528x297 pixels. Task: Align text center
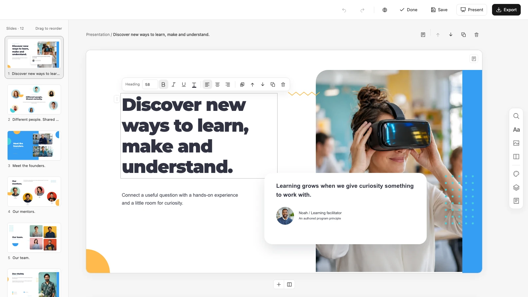coord(217,84)
